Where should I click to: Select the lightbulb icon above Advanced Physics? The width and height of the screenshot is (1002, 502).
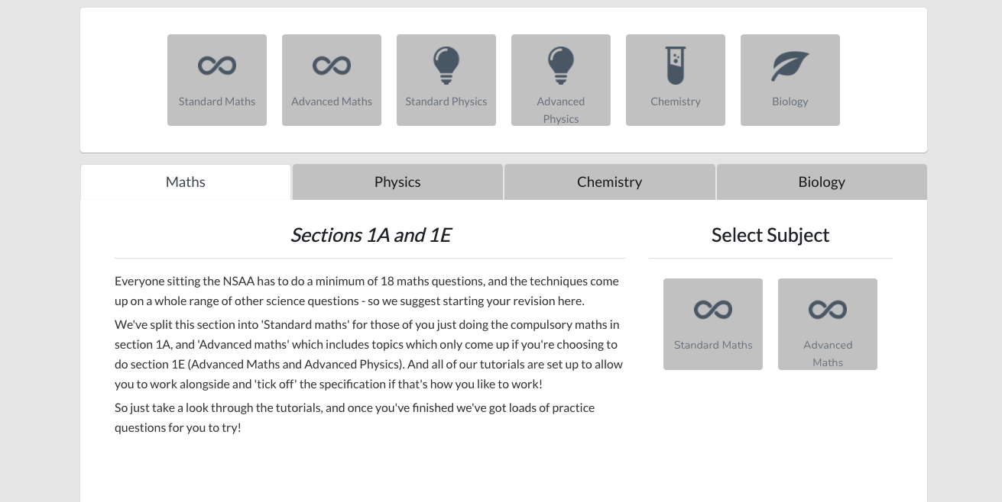click(561, 65)
